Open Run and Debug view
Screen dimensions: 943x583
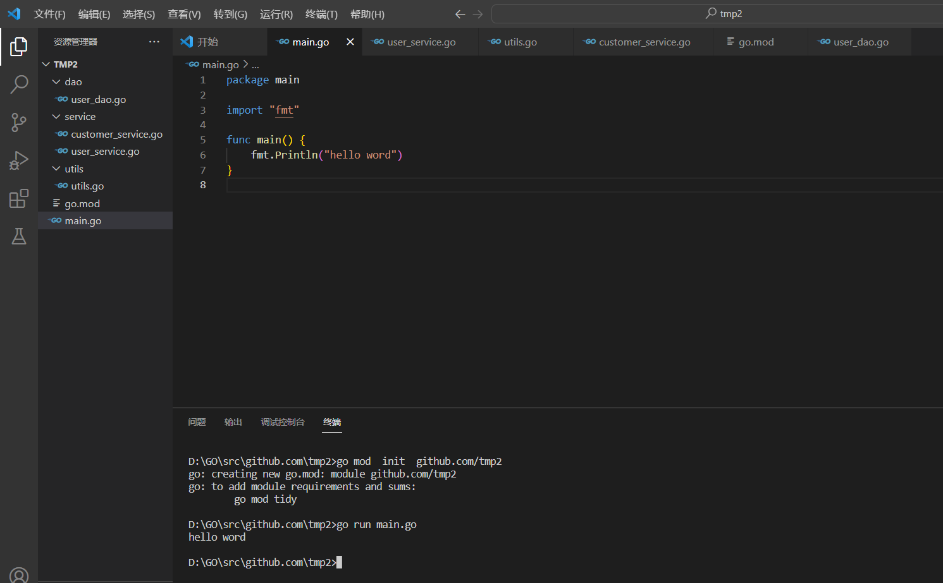(19, 160)
